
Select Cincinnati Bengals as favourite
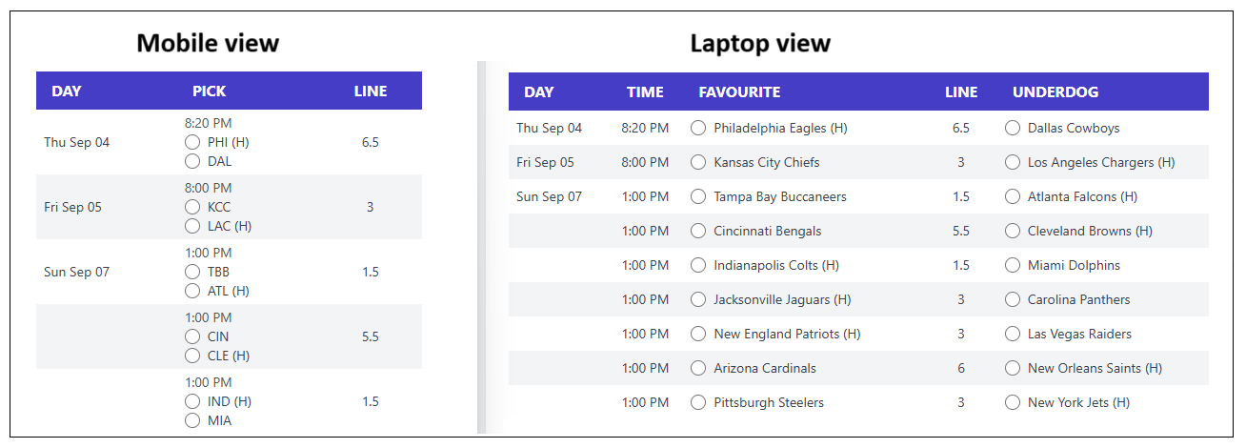coord(699,231)
